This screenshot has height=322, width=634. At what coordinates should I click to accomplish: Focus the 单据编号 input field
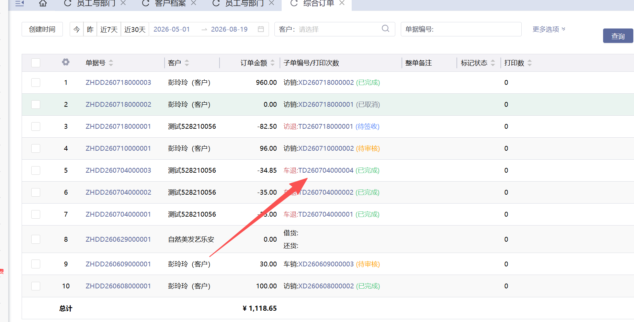[461, 29]
